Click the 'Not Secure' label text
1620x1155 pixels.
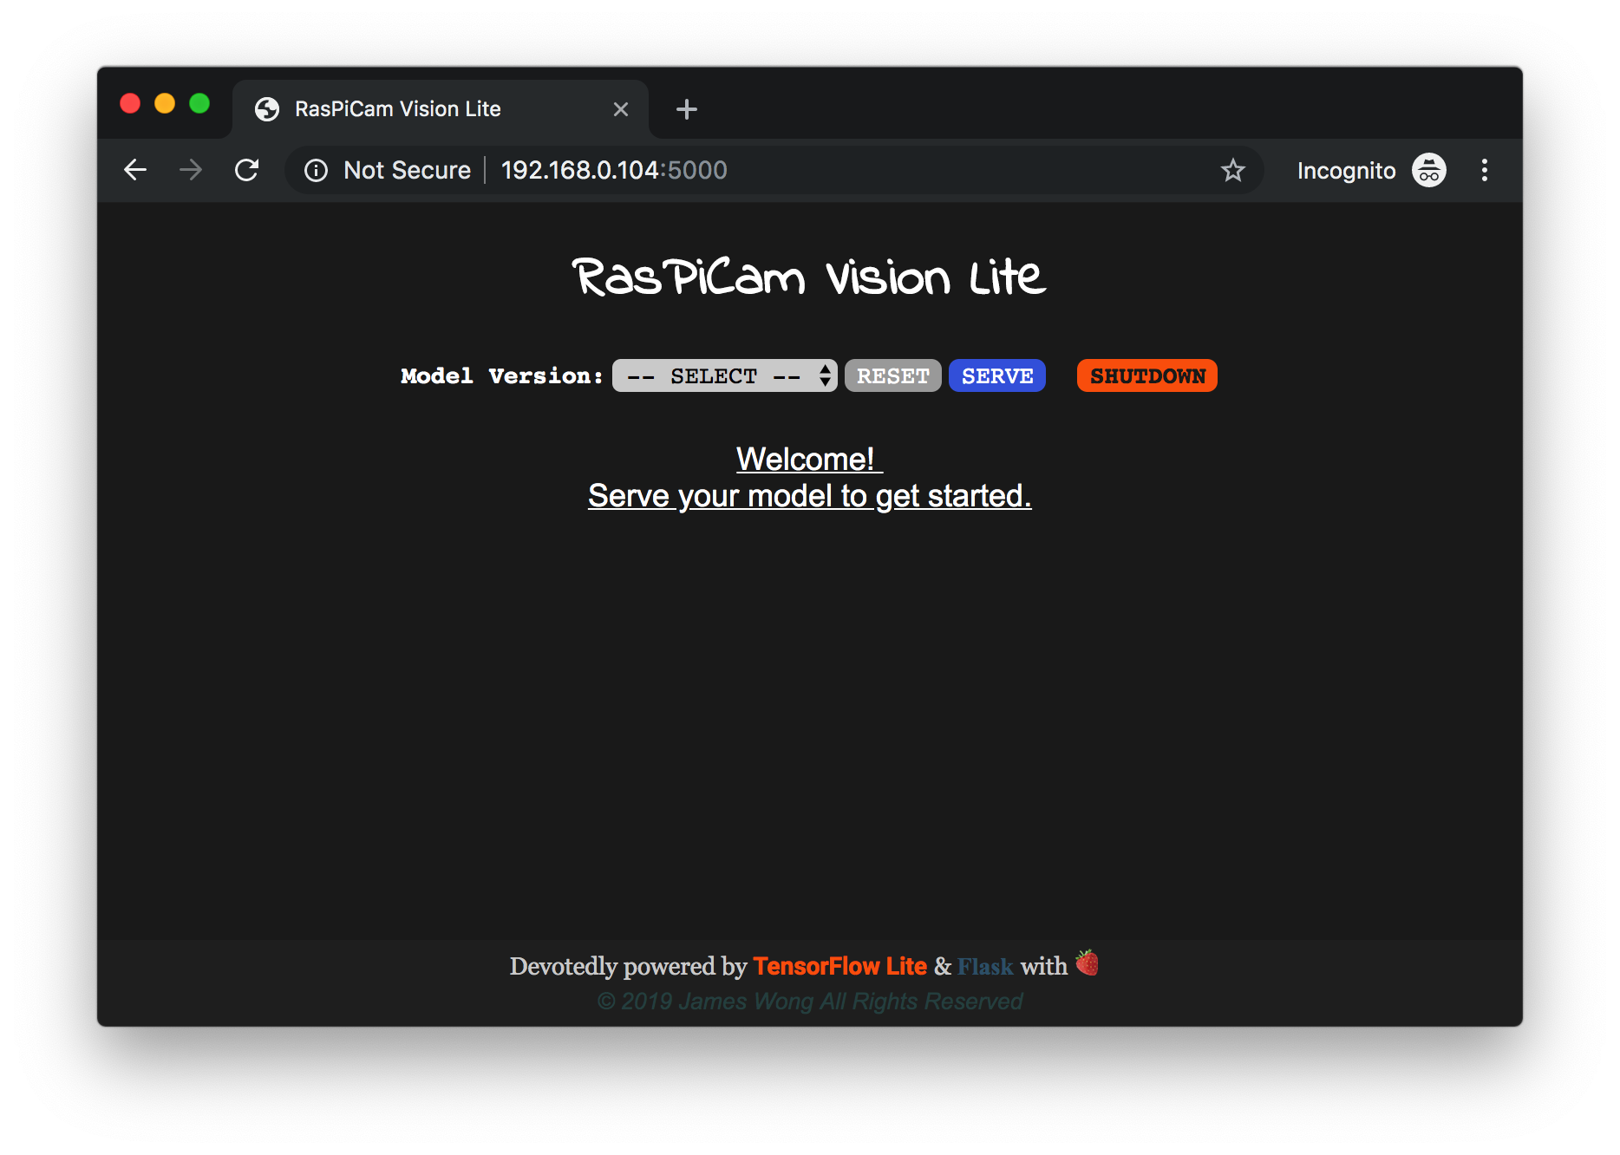407,170
